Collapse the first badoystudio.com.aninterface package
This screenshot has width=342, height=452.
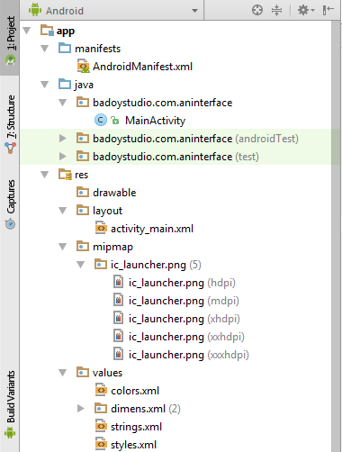(62, 103)
